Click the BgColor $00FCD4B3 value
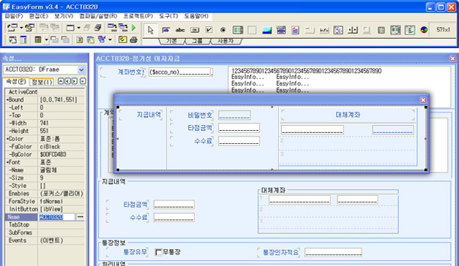Screen dimensions: 459x266 pos(53,154)
